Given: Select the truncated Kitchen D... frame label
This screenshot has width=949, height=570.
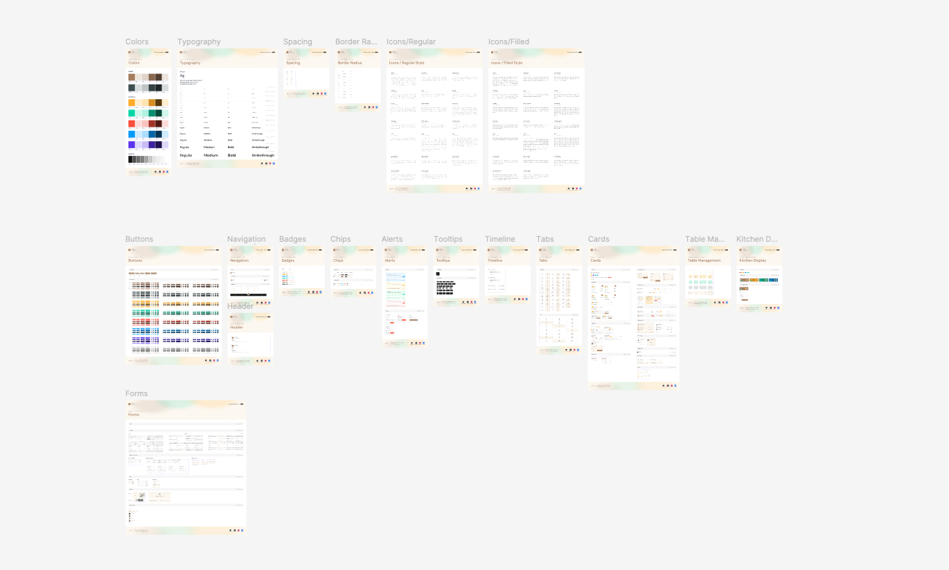Looking at the screenshot, I should tap(758, 239).
